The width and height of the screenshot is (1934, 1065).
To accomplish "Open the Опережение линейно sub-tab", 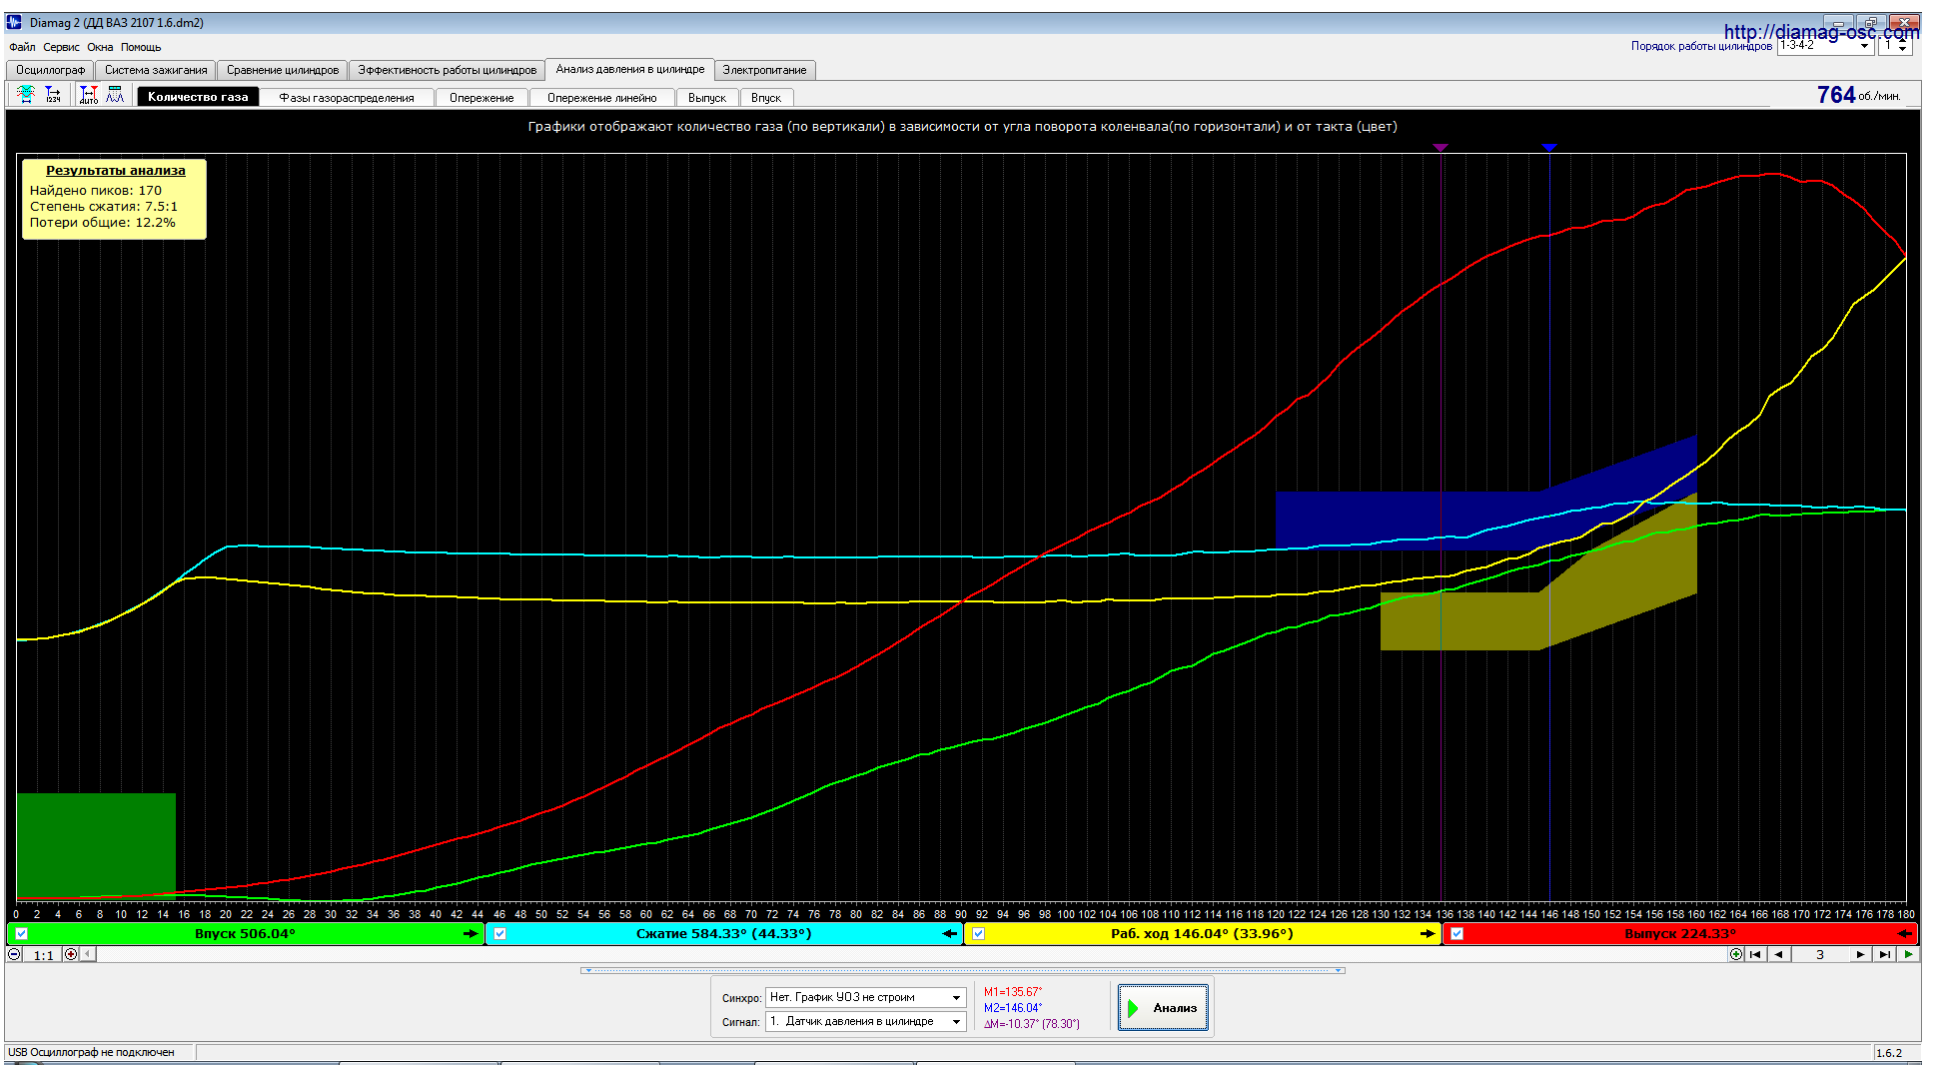I will click(602, 97).
